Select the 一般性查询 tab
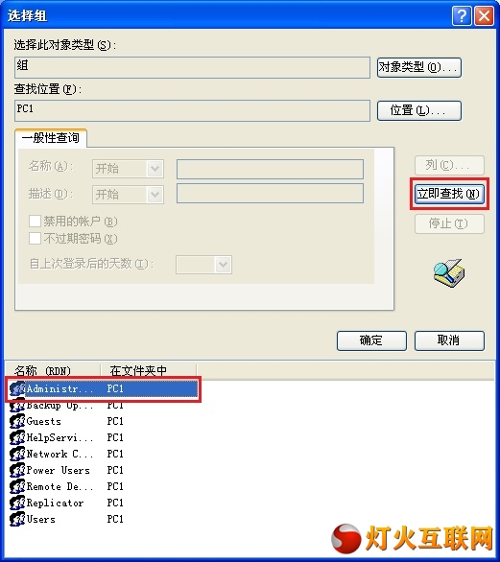The image size is (500, 562). [x=51, y=138]
